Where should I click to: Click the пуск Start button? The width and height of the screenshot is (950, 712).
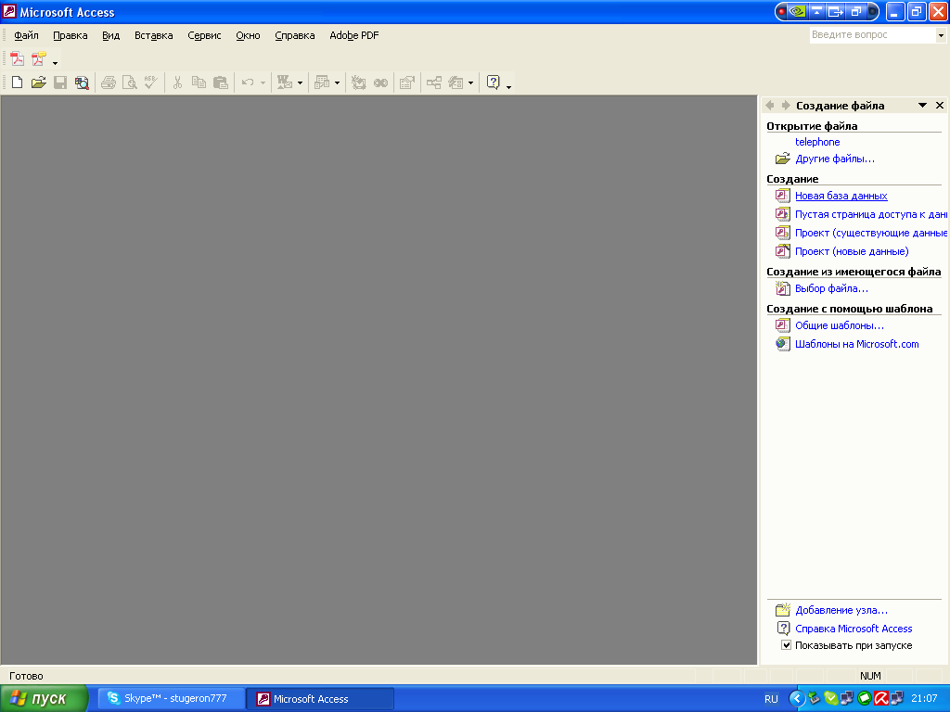(x=44, y=698)
